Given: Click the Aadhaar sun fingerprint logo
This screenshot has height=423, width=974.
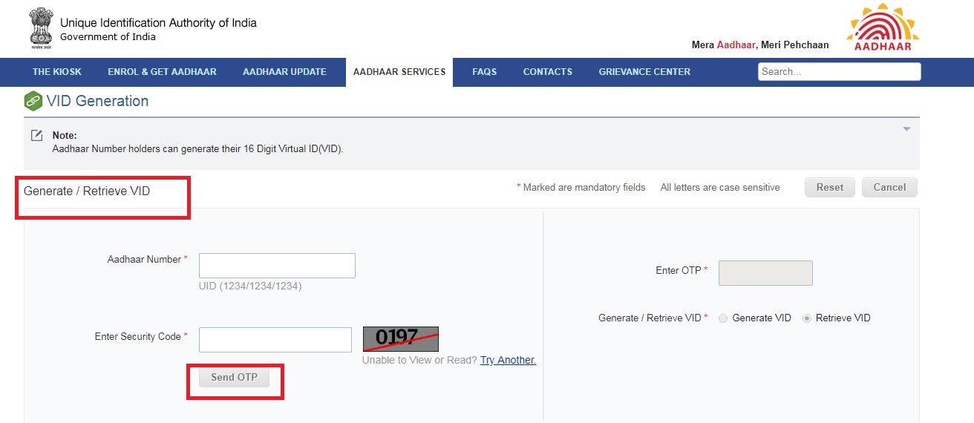Looking at the screenshot, I should (882, 27).
